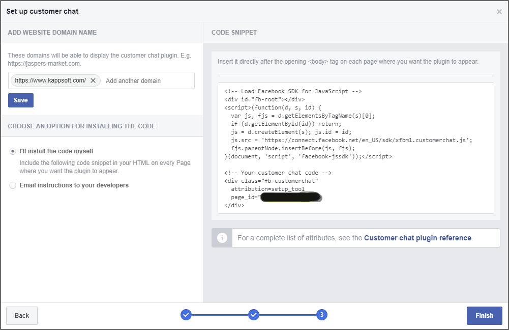Open the Customer chat plugin reference link
Viewport: 509px width, 330px height.
pos(417,238)
